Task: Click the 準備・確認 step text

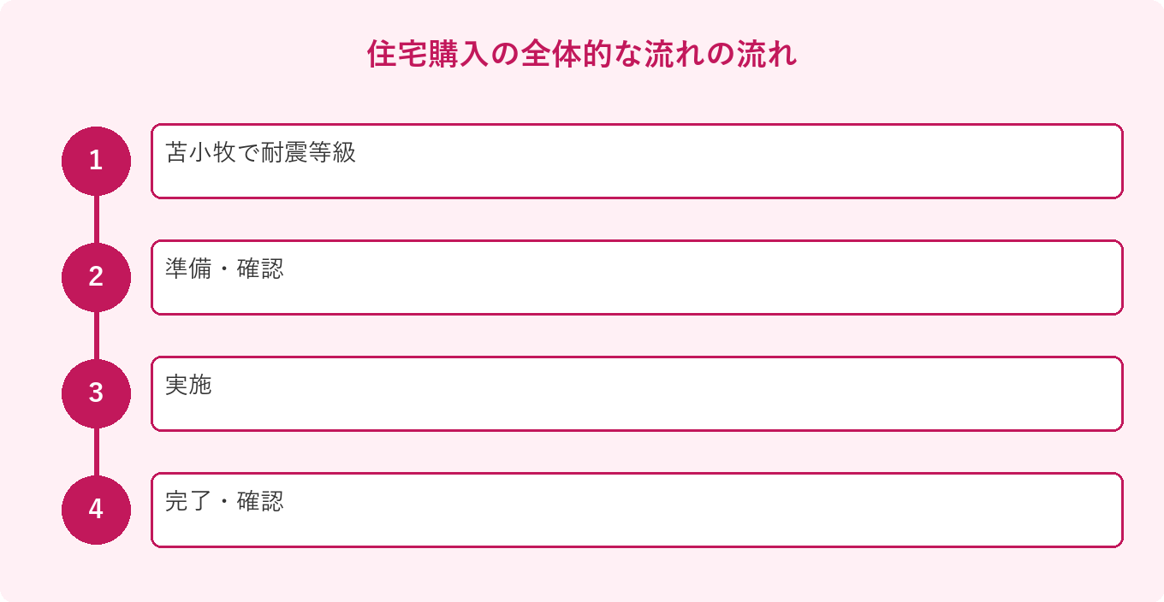Action: tap(224, 269)
